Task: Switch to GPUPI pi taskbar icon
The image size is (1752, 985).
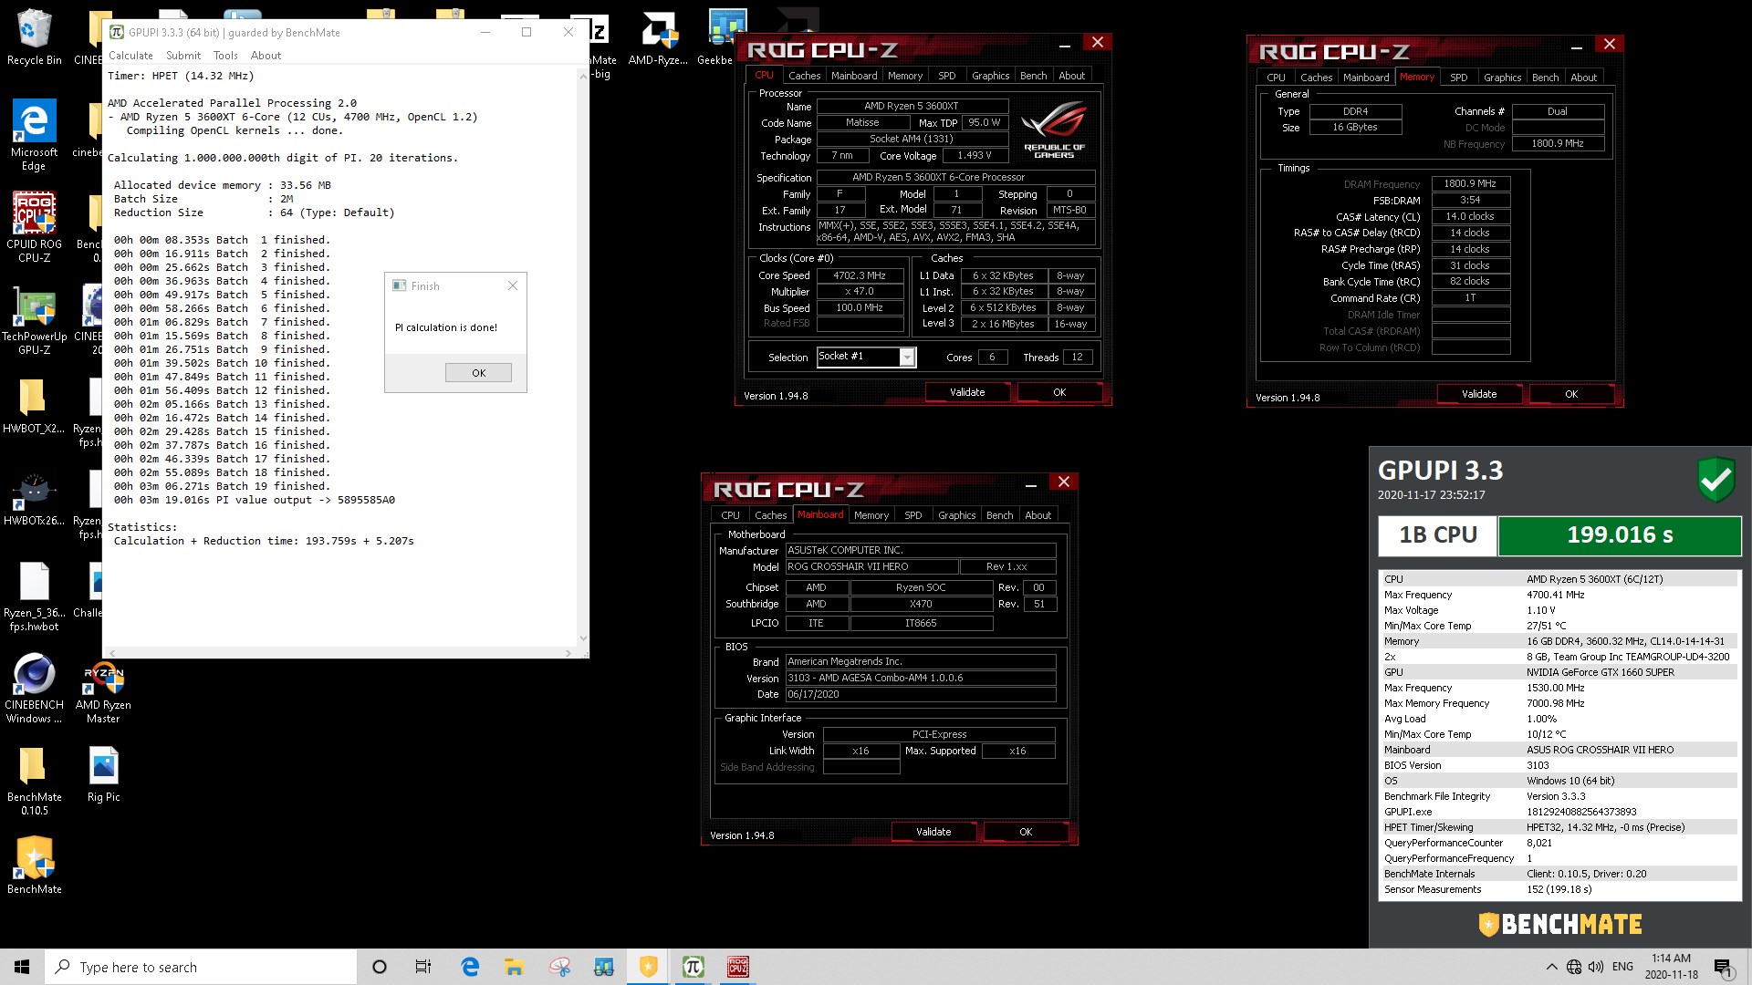Action: pyautogui.click(x=693, y=967)
